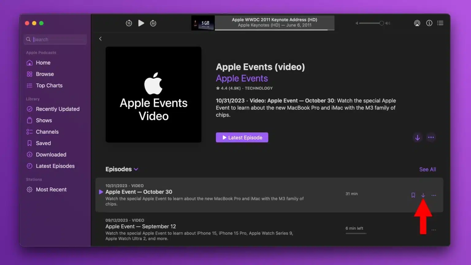Screen dimensions: 471x265
Task: Open Latest Episodes in sidebar
Action: (55, 166)
